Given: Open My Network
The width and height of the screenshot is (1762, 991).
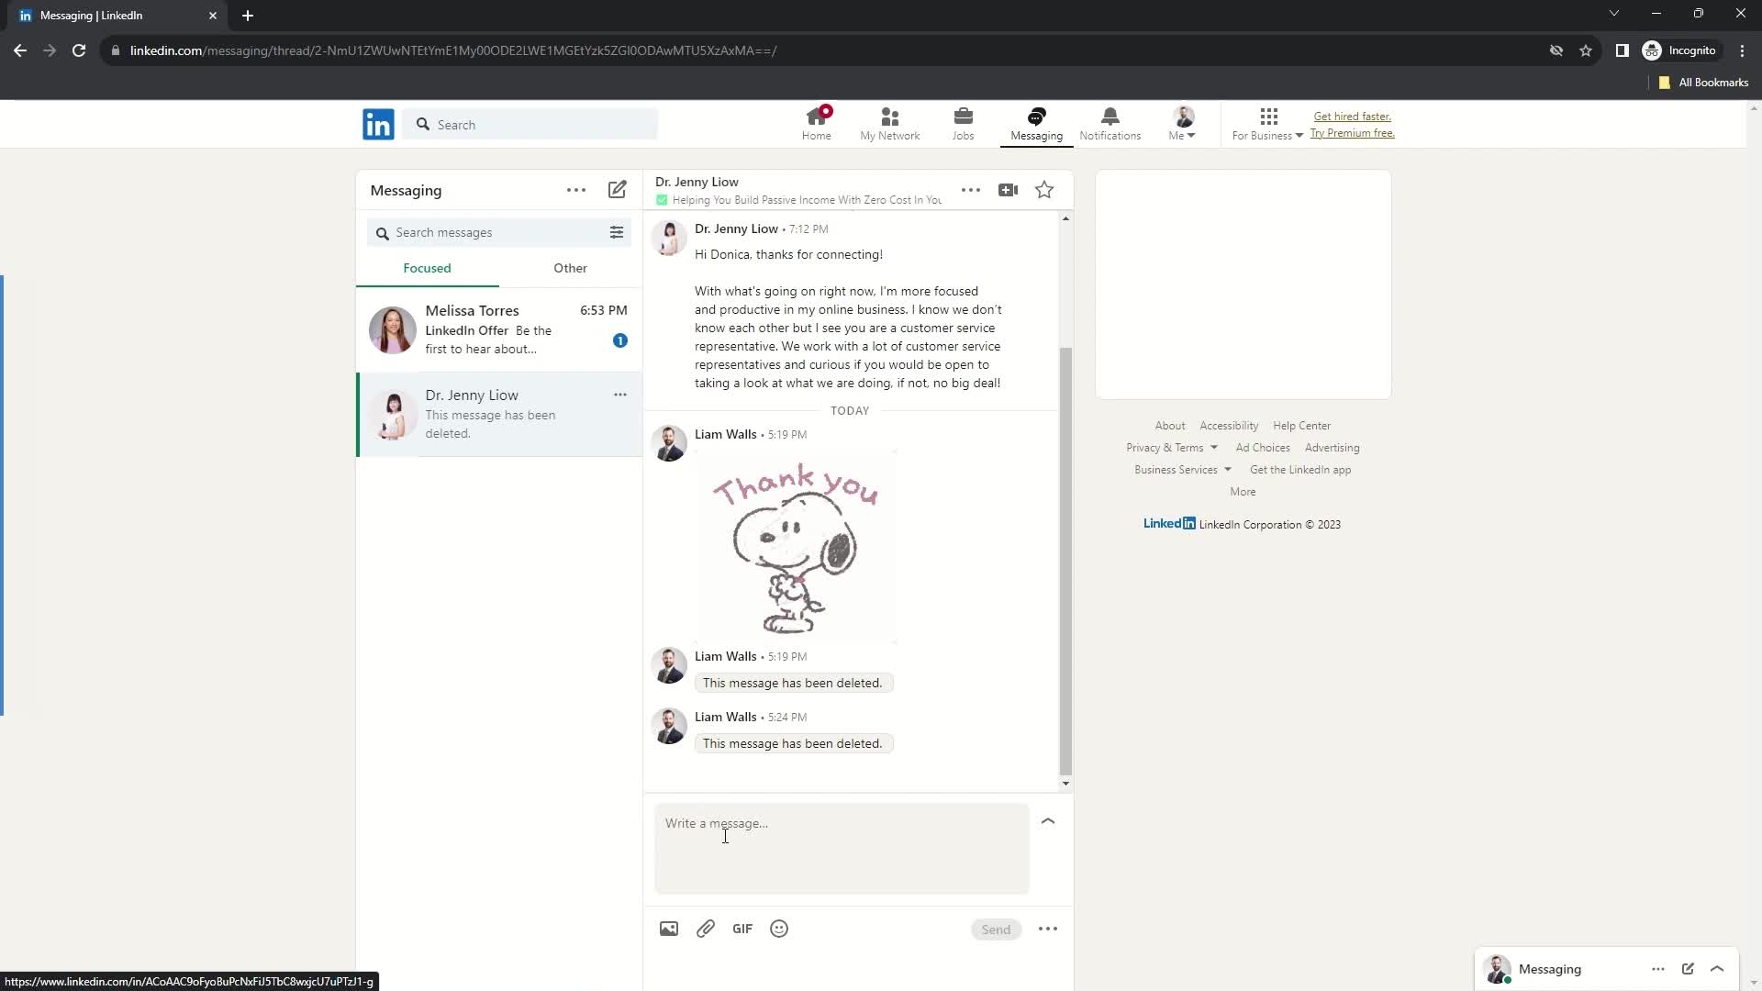Looking at the screenshot, I should point(889,124).
